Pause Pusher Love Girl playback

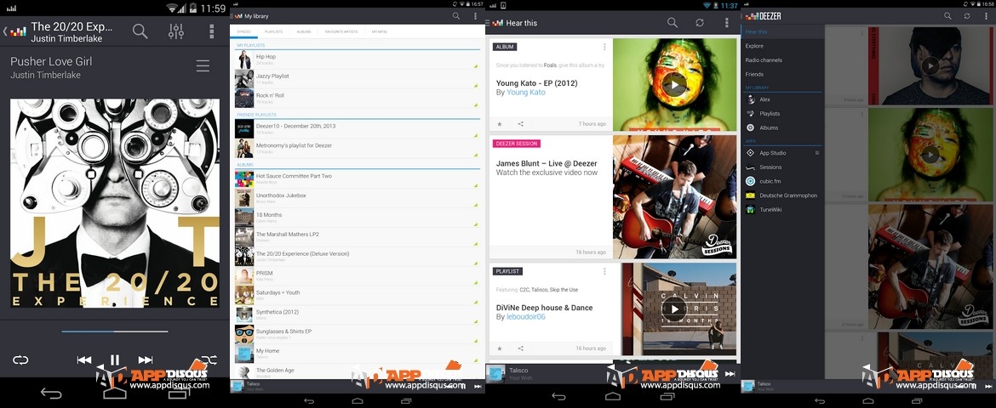point(115,360)
